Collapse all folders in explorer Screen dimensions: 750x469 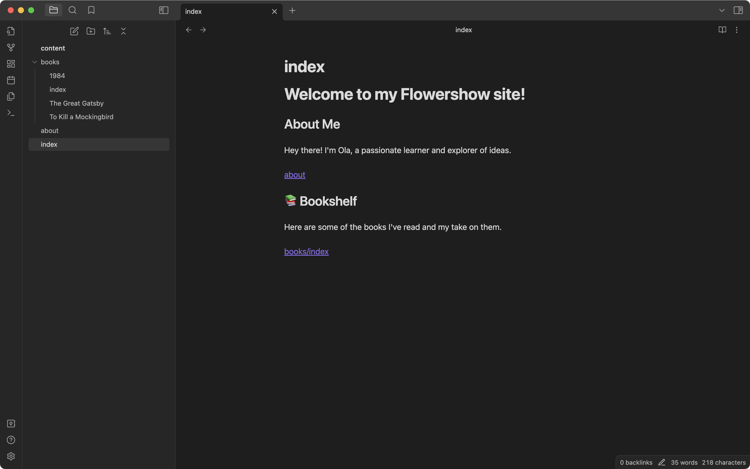pyautogui.click(x=123, y=31)
